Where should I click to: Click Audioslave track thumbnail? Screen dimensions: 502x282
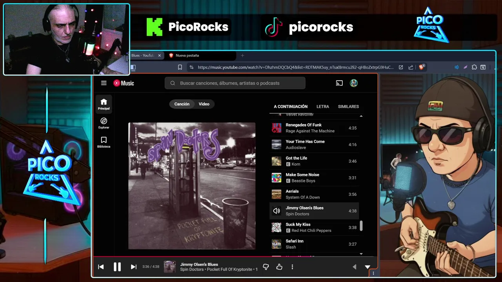pos(276,145)
